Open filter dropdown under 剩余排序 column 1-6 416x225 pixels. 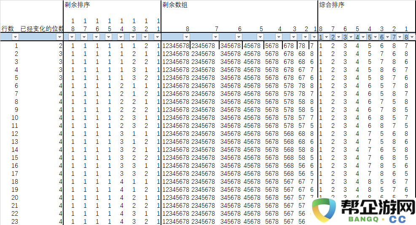click(96, 37)
